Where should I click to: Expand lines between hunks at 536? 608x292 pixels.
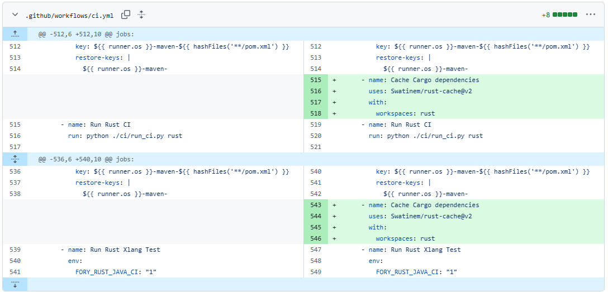[15, 159]
